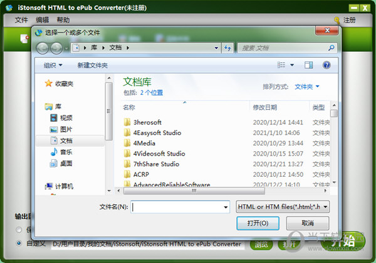The image size is (376, 263).
Task: Select Documents (文档) library in sidebar
Action: [61, 141]
